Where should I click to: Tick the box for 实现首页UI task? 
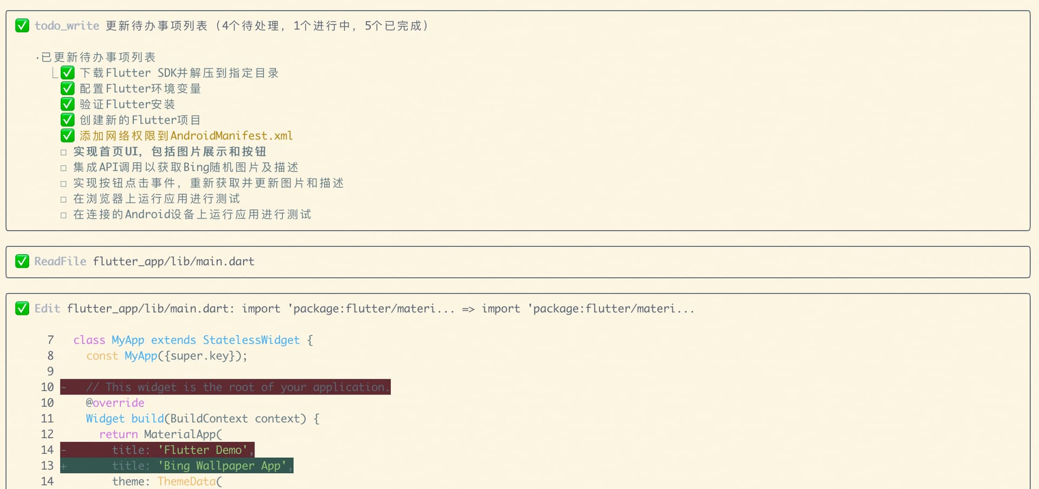[x=64, y=152]
